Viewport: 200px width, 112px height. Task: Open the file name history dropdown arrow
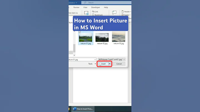click(95, 60)
